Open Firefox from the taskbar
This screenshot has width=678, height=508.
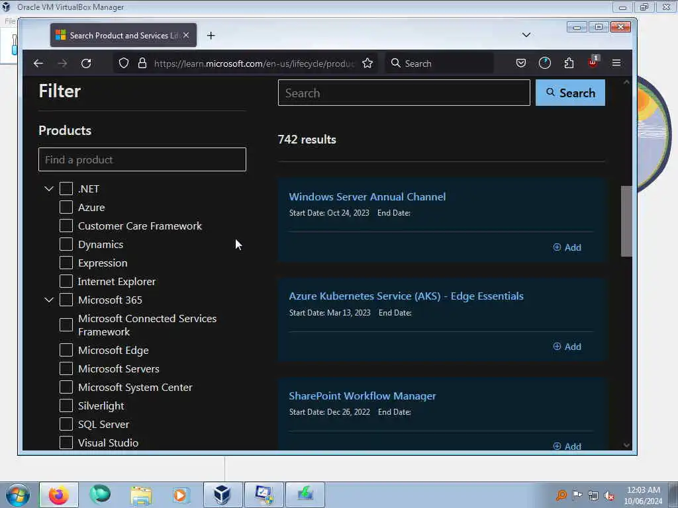pos(59,495)
